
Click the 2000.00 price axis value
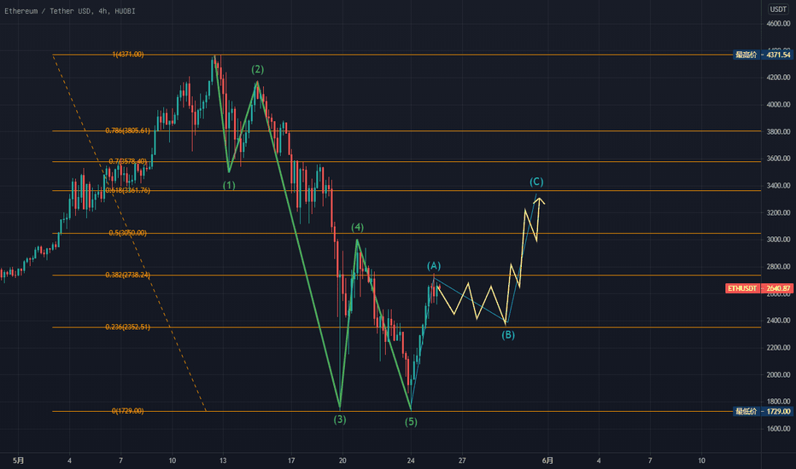(x=778, y=374)
